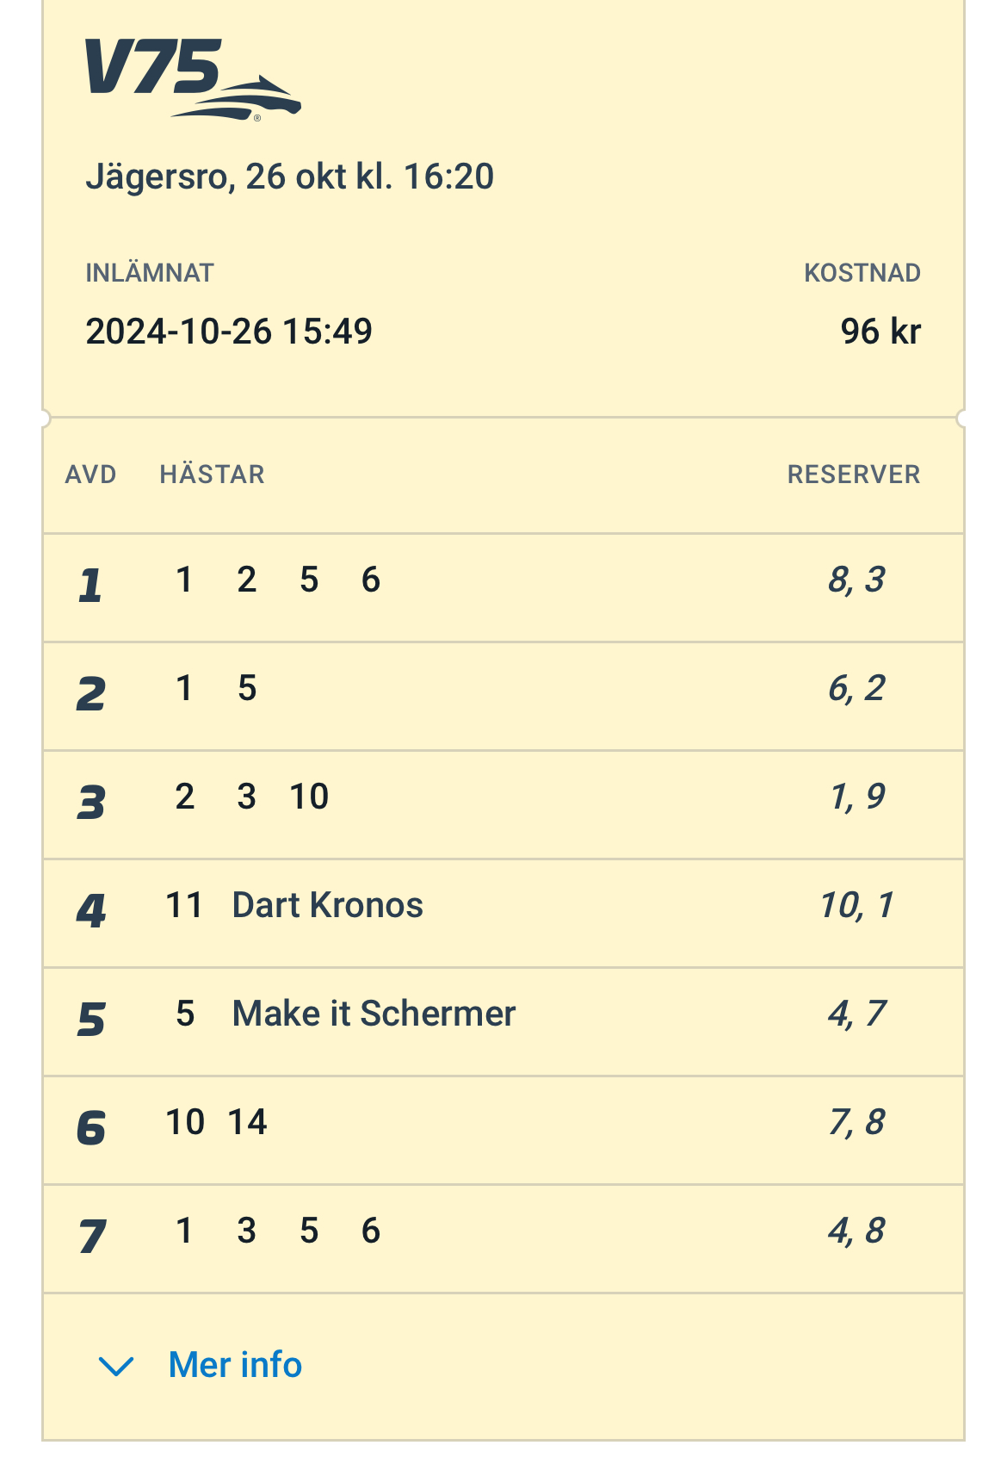
Task: Click the Jägersro race date heading
Action: click(289, 177)
